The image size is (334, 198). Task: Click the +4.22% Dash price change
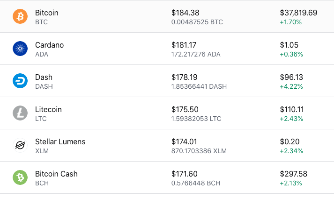pos(291,87)
